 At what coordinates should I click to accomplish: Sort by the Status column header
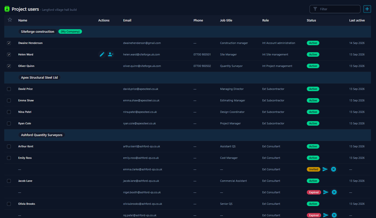click(311, 20)
